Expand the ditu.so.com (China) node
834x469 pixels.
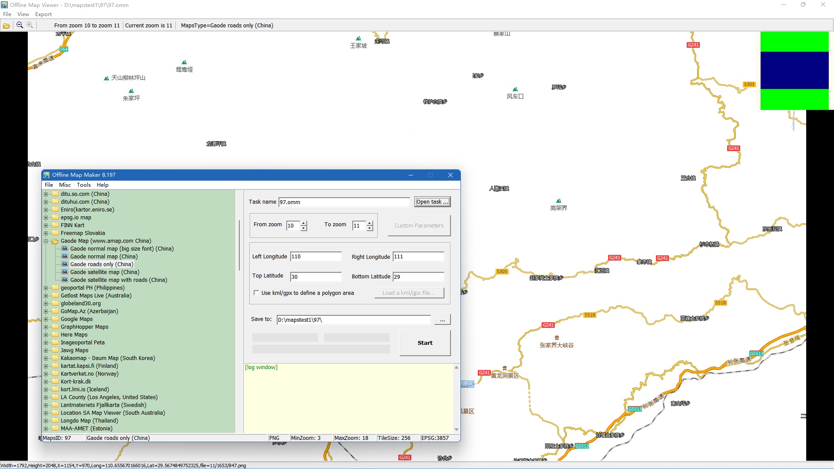pos(46,194)
